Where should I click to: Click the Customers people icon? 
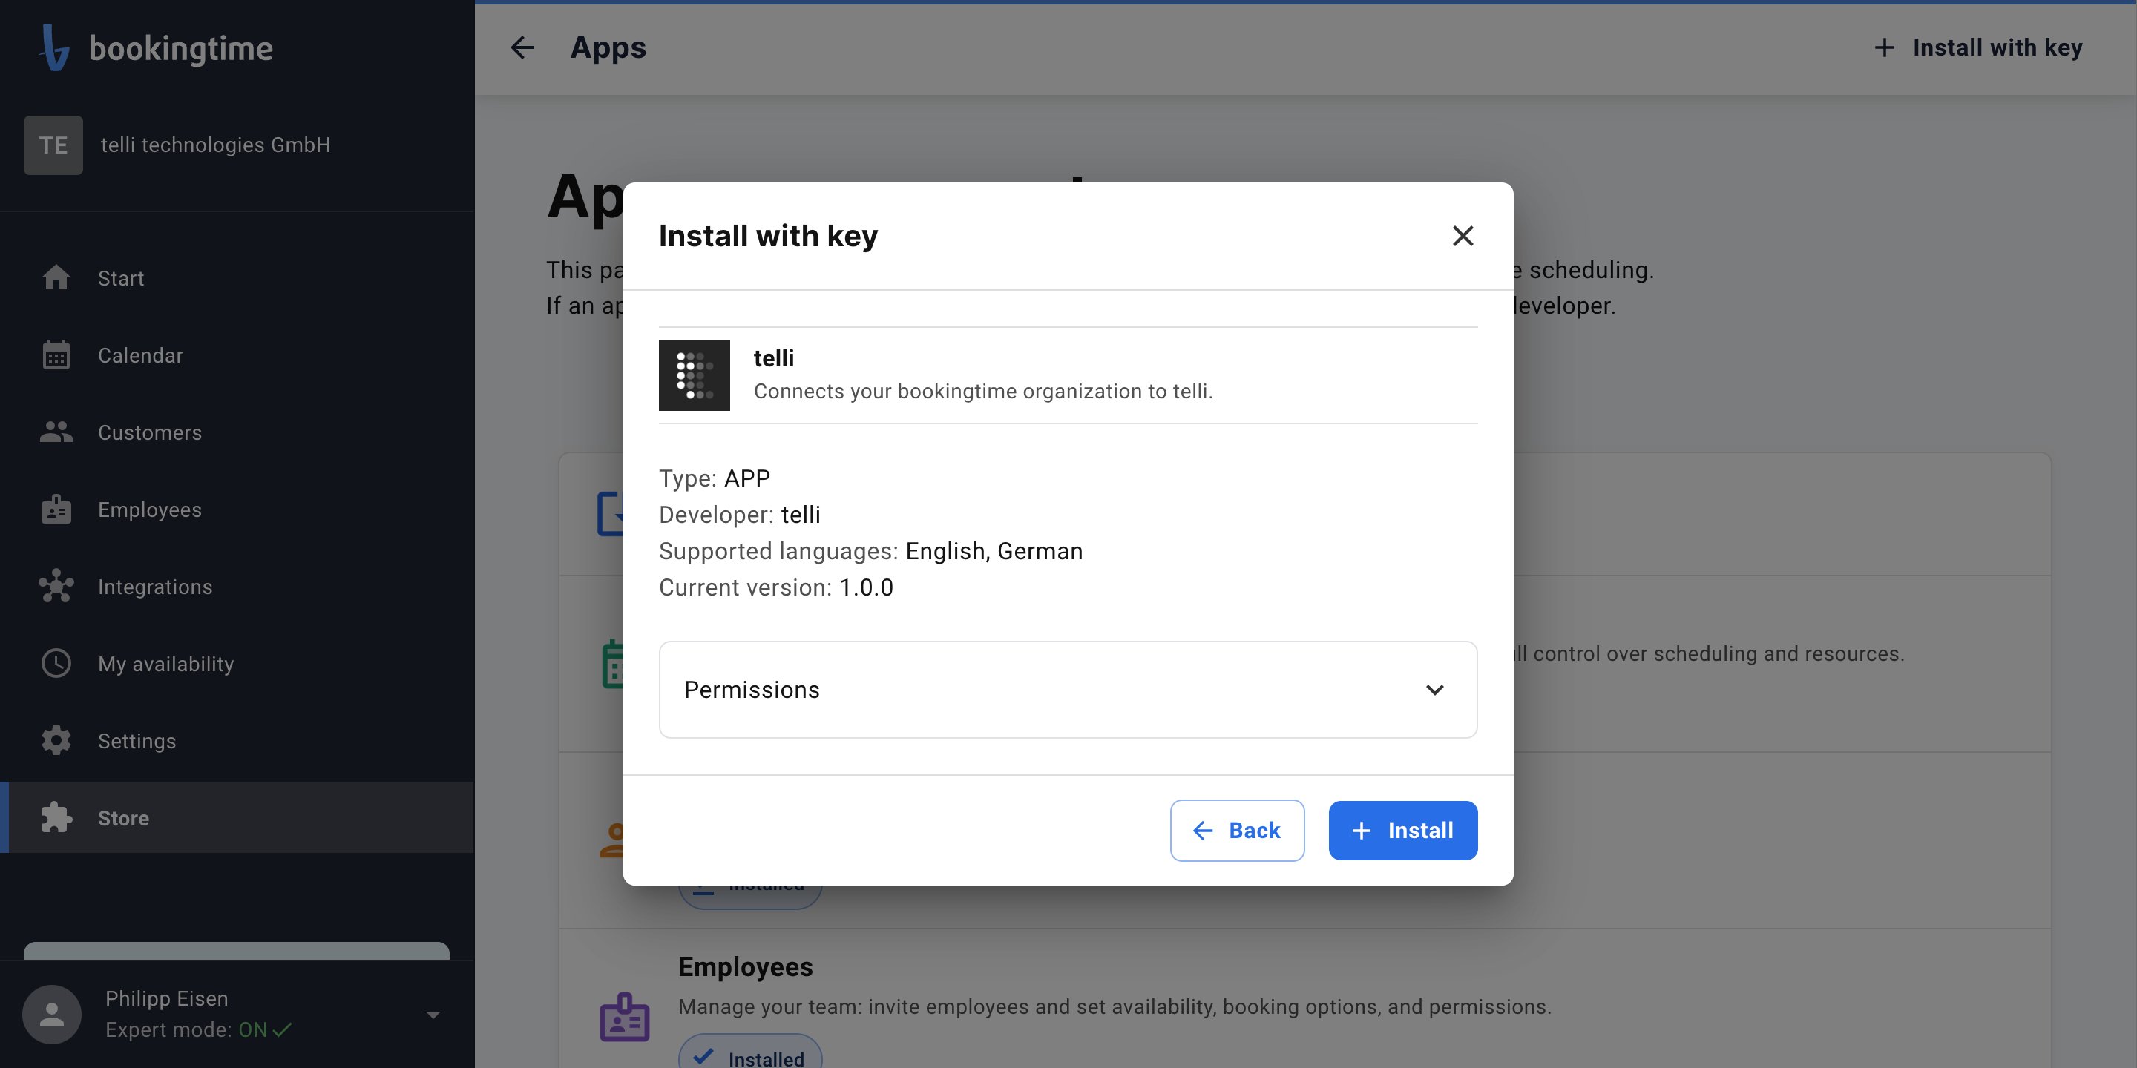tap(56, 432)
